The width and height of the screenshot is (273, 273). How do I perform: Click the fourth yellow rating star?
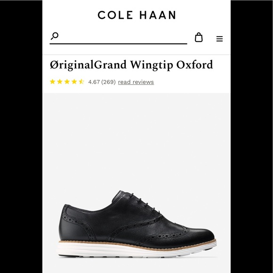(x=74, y=81)
